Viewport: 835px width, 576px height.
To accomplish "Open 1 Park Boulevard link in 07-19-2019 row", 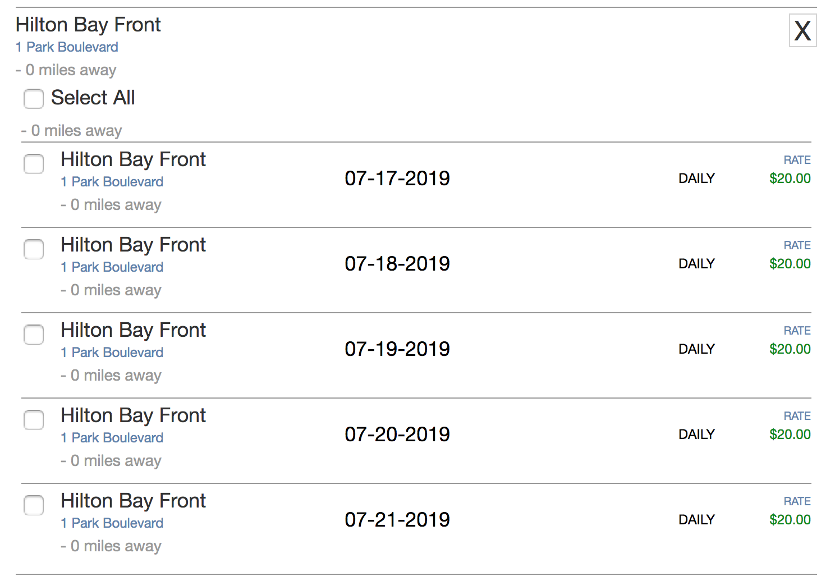I will point(112,353).
